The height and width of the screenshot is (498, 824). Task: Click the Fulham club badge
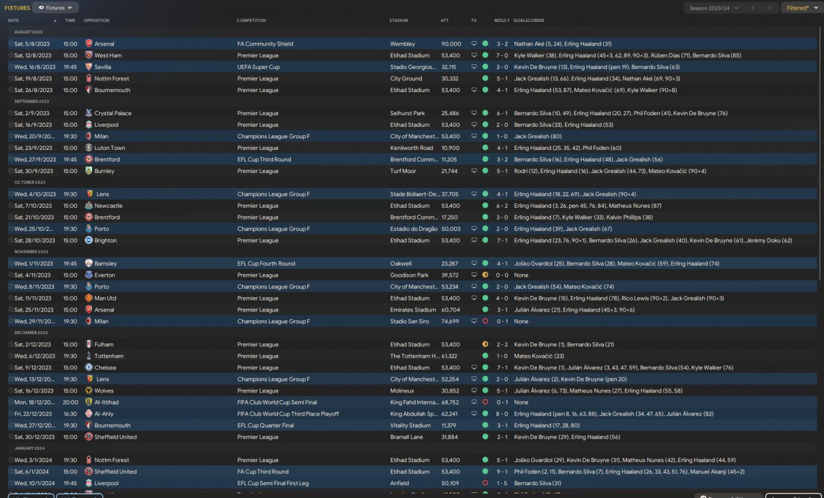coord(89,345)
